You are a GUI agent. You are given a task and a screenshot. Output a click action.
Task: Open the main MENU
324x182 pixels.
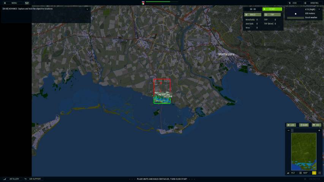coord(11,3)
